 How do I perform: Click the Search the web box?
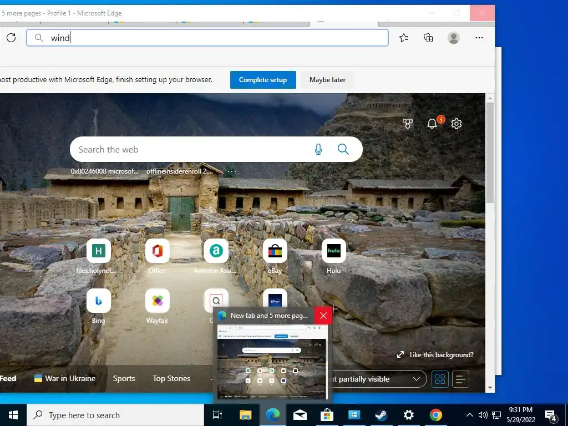click(216, 149)
